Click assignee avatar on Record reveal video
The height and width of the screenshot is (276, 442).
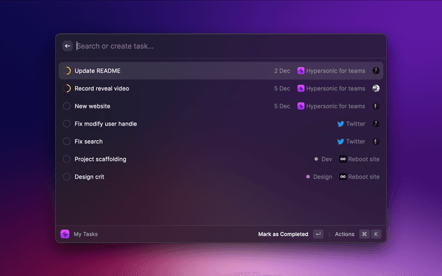click(x=376, y=88)
